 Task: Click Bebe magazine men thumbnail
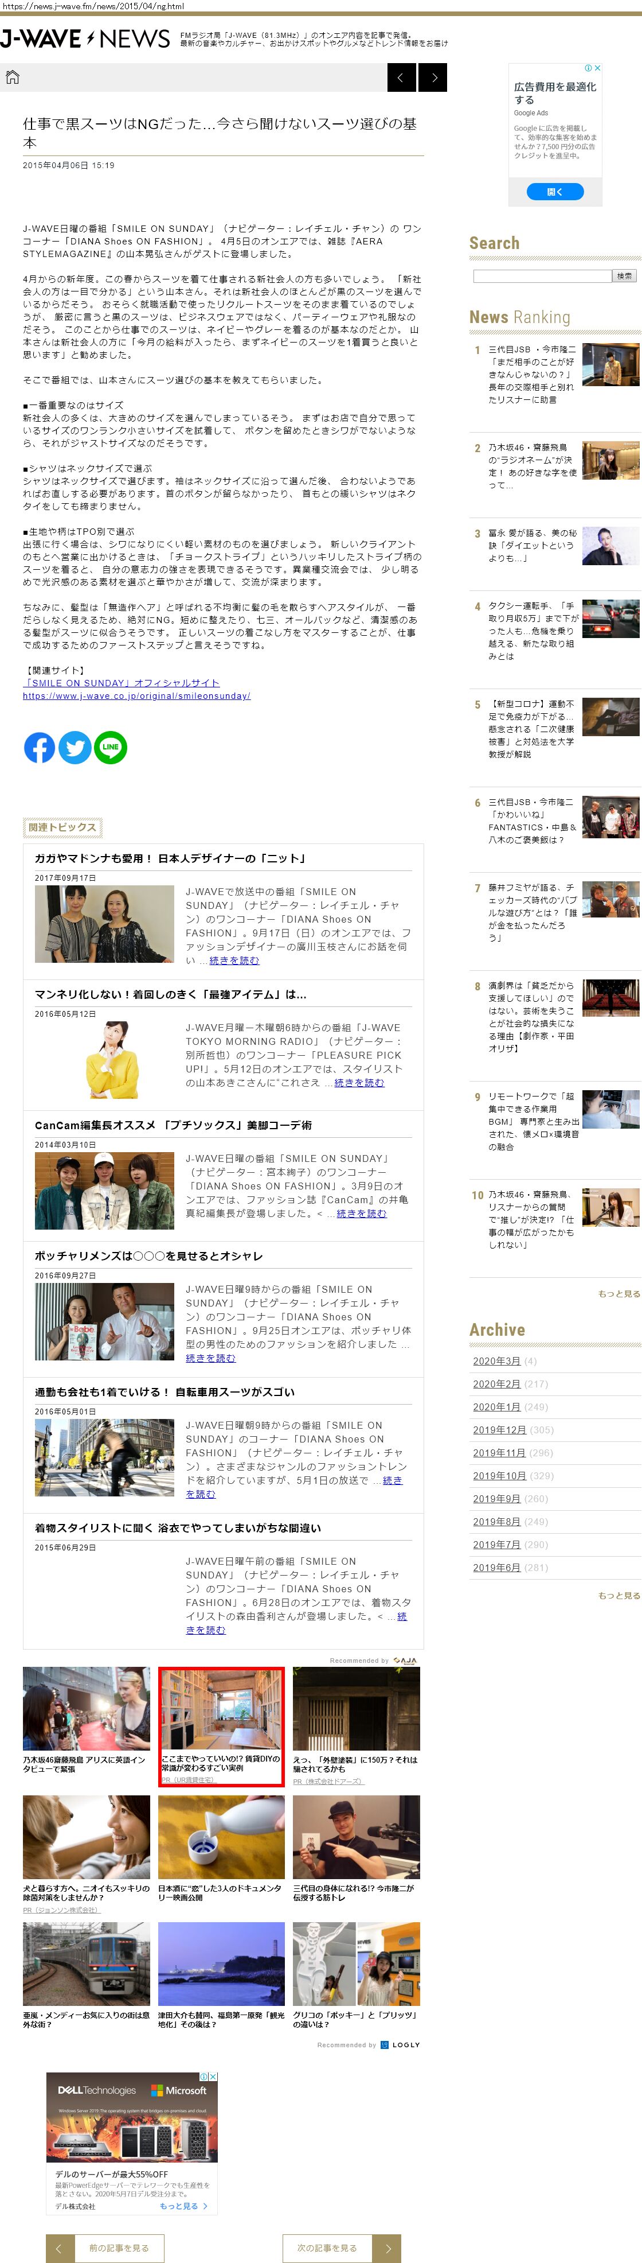(104, 1321)
